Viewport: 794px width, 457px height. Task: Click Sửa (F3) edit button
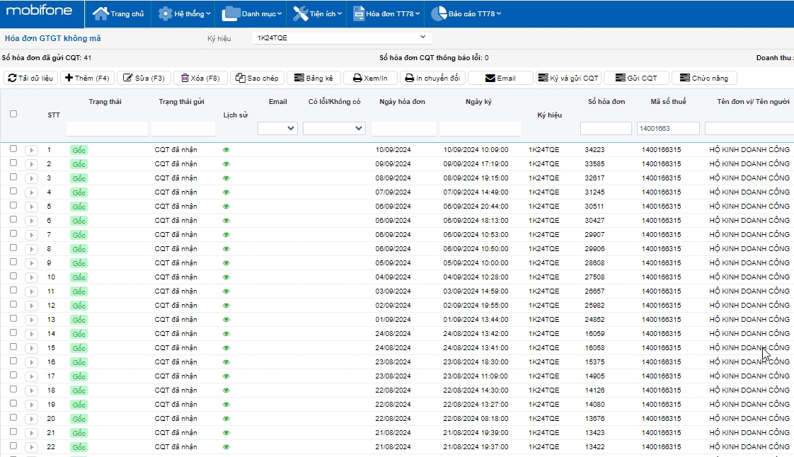(144, 78)
